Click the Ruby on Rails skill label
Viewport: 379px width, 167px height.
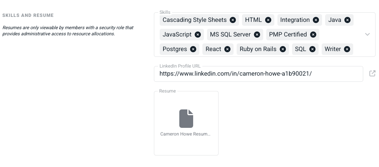click(x=258, y=49)
